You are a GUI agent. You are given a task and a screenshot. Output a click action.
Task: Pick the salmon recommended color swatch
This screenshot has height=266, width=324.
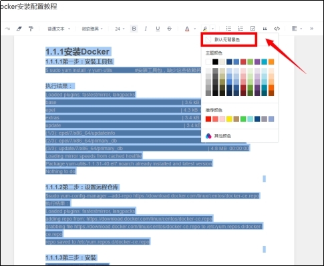215,119
